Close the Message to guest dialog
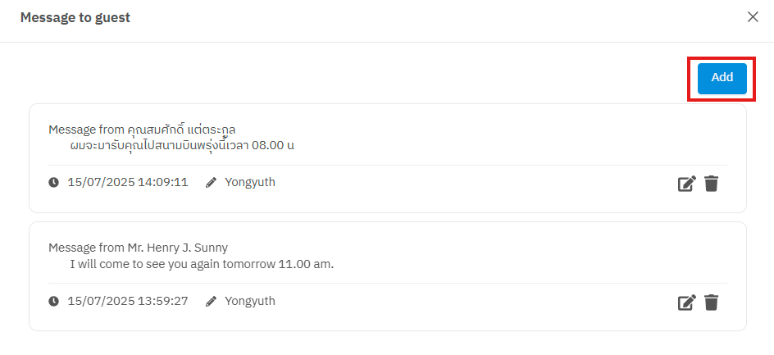 coord(753,17)
